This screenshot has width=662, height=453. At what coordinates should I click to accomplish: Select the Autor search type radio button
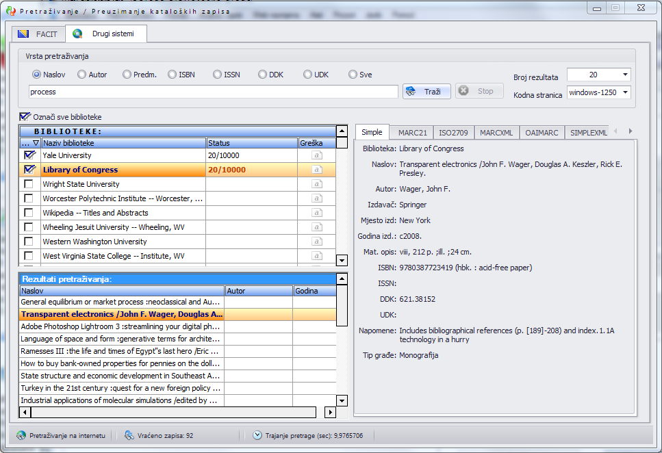click(x=81, y=75)
